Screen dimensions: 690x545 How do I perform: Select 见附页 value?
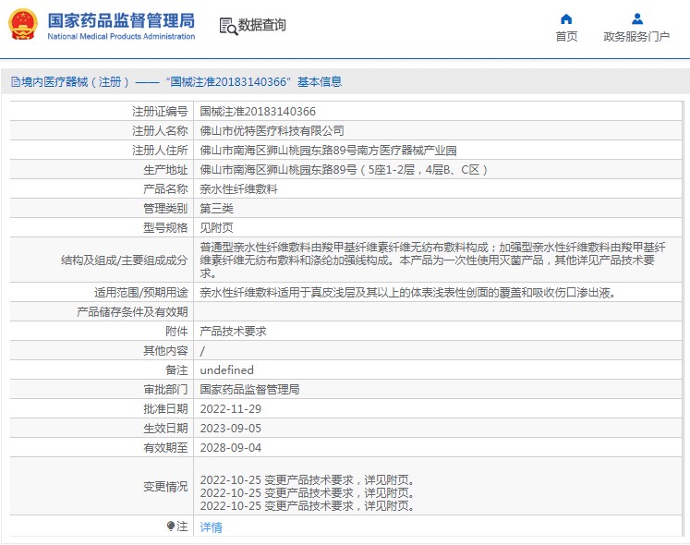coord(216,227)
